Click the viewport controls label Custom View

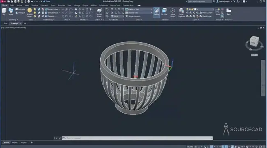[9, 27]
